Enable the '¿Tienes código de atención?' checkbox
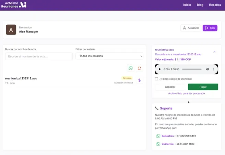225x155 pixels. [x=157, y=79]
